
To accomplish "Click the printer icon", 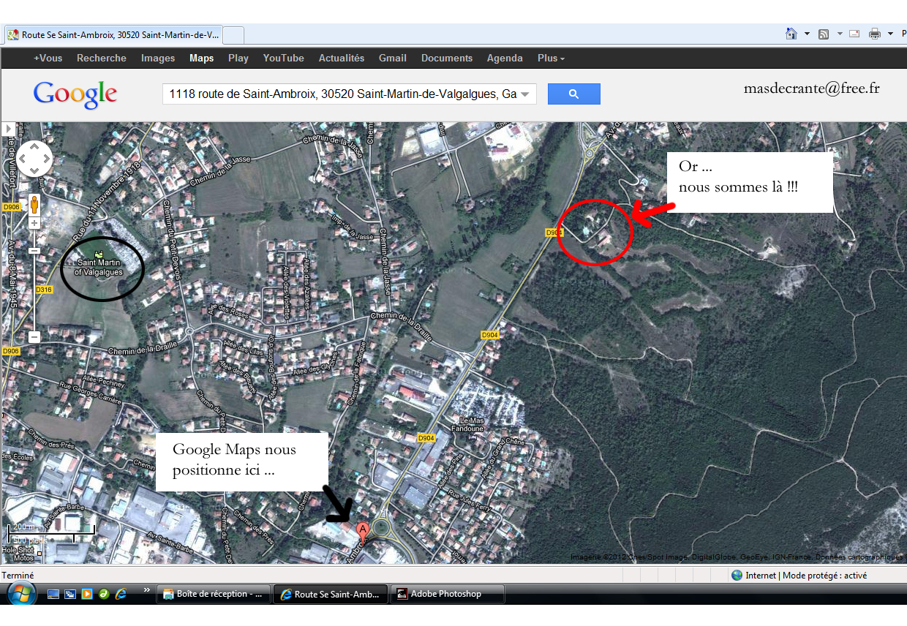I will pyautogui.click(x=874, y=34).
